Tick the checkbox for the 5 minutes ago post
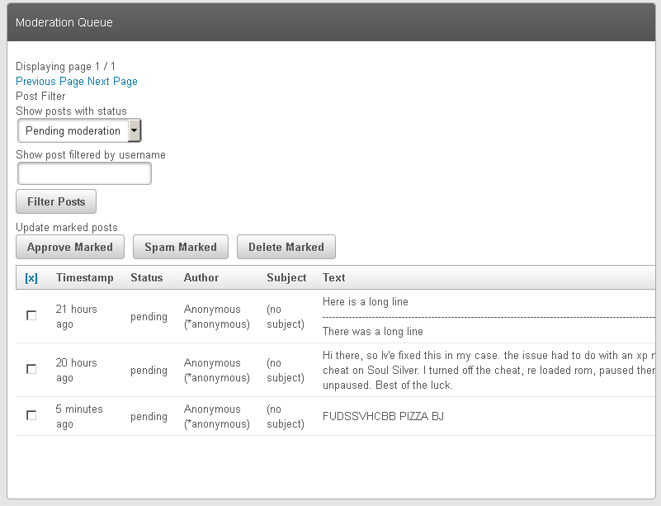661x506 pixels. click(x=31, y=415)
